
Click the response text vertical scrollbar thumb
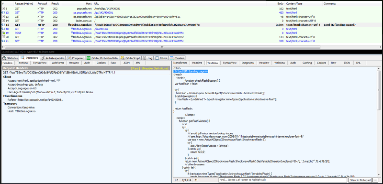click(x=378, y=90)
